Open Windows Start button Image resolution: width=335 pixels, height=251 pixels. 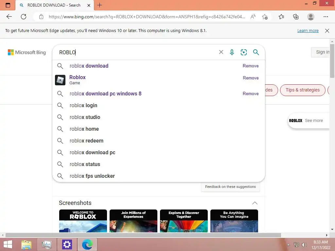click(8, 244)
